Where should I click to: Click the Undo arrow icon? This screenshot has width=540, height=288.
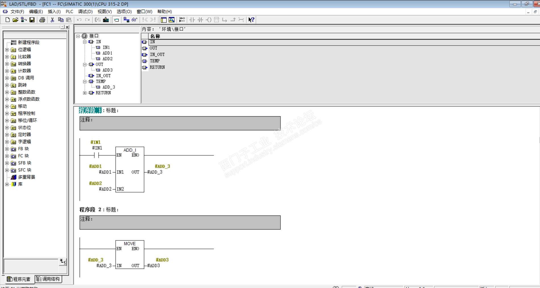click(79, 20)
